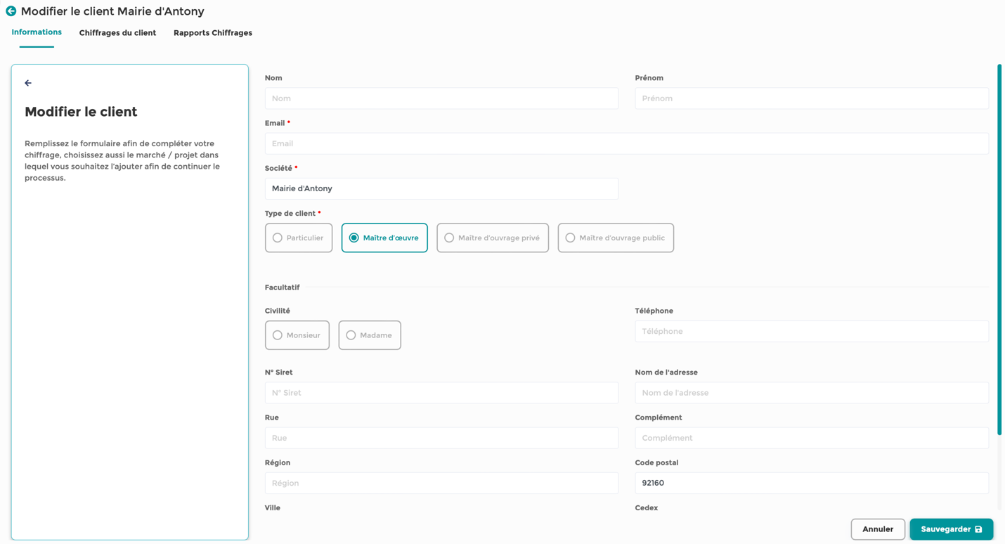Click the 'Modifier le client' panel heading

(x=81, y=112)
